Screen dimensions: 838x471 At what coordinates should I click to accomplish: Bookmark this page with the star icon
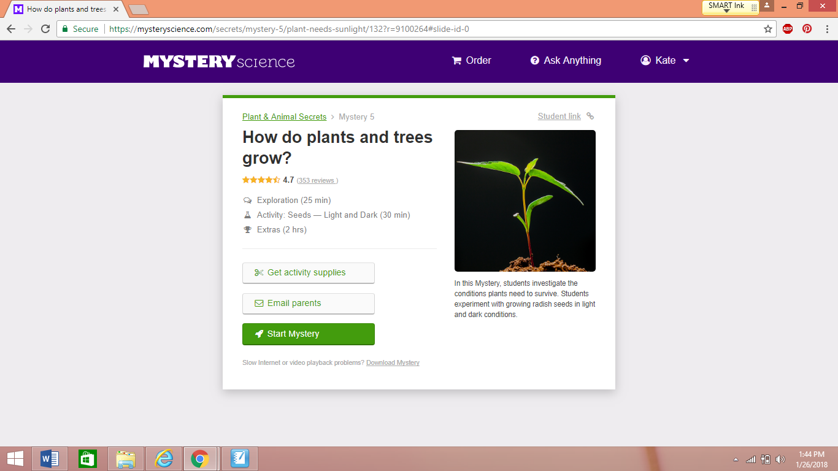tap(768, 29)
